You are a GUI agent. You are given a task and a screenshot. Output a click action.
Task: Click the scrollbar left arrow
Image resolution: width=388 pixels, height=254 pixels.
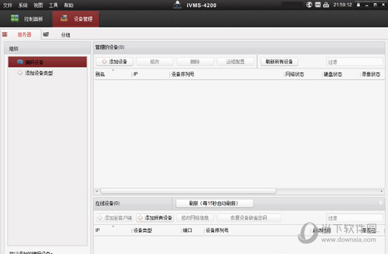tap(97, 191)
